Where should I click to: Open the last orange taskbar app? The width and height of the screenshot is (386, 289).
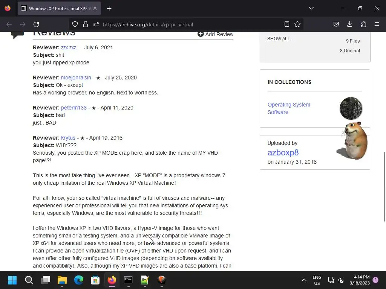(x=161, y=280)
